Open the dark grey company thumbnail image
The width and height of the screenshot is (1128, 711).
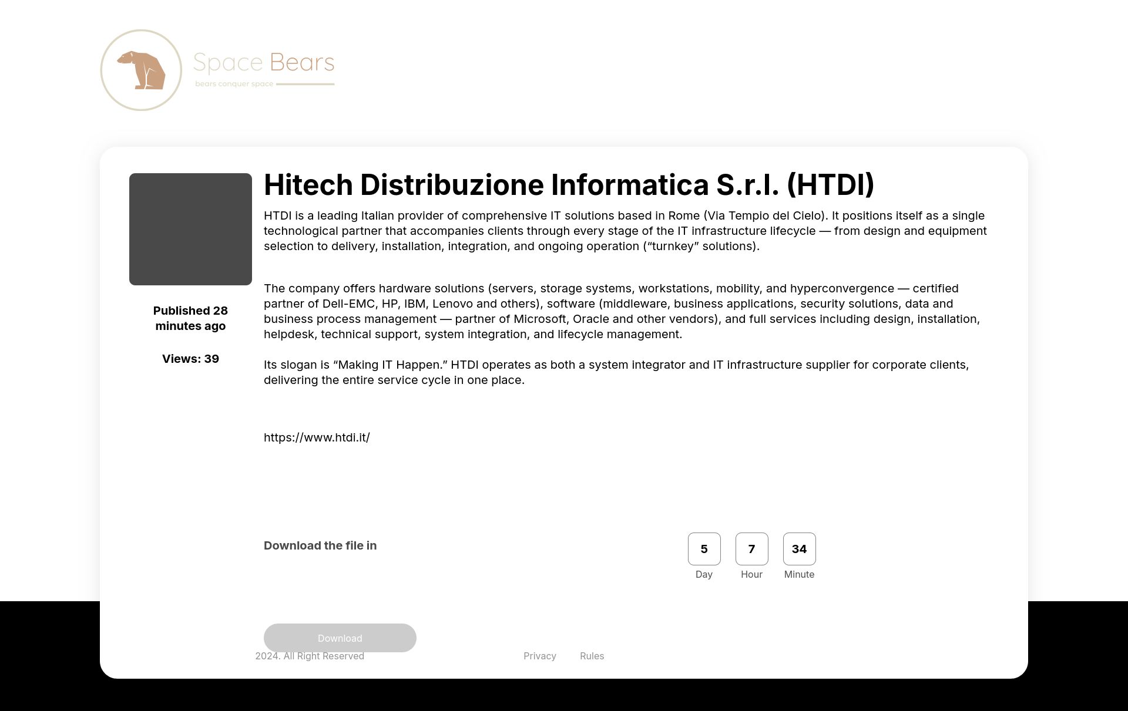(x=190, y=229)
